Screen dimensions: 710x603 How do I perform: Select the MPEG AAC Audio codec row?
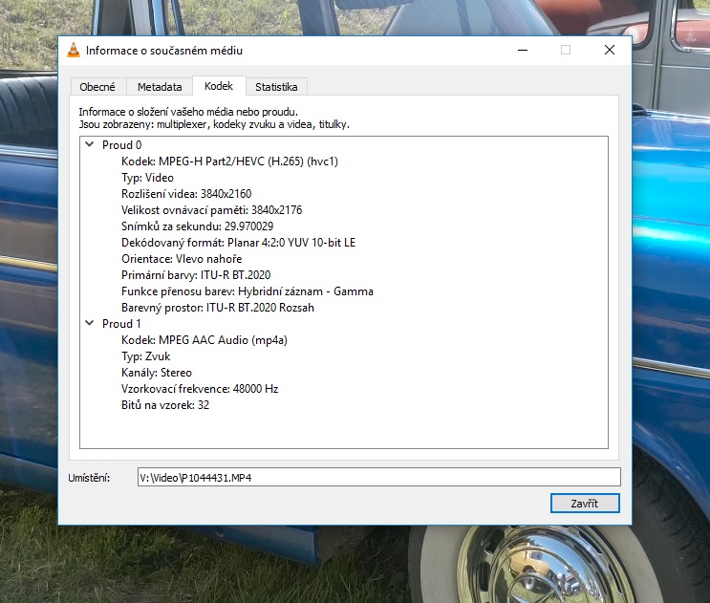pyautogui.click(x=206, y=340)
